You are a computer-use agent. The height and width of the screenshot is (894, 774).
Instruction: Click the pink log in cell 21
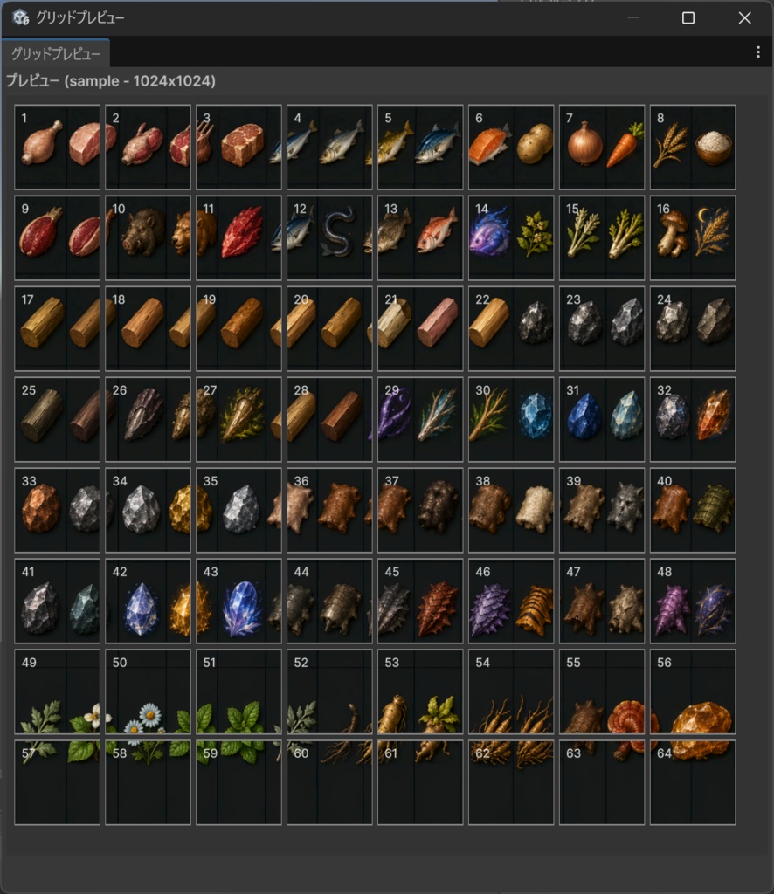coord(438,323)
